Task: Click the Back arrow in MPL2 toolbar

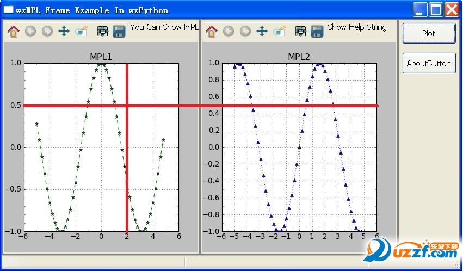Action: 229,31
